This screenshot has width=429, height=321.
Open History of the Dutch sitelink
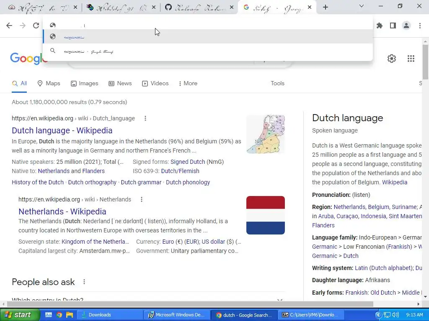tap(38, 182)
